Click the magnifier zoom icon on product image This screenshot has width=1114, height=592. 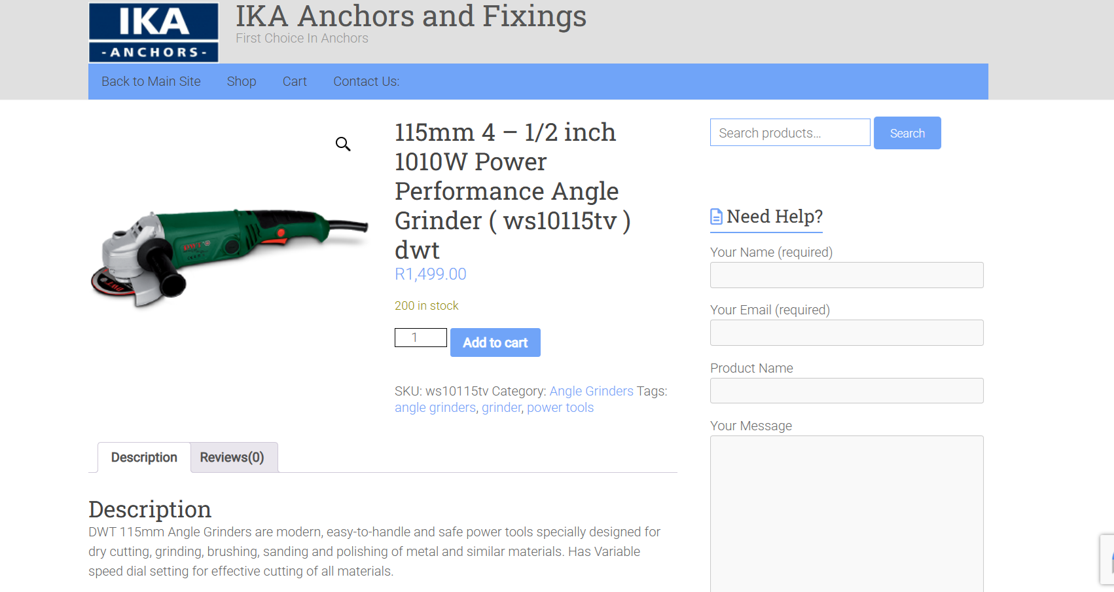[343, 143]
